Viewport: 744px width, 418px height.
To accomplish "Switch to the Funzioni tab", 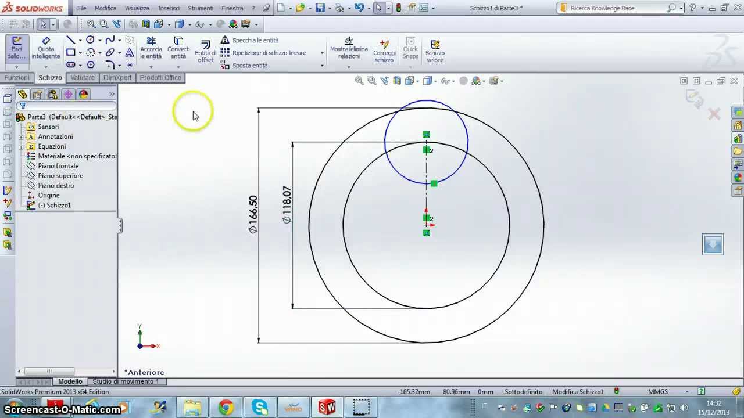I will click(17, 78).
